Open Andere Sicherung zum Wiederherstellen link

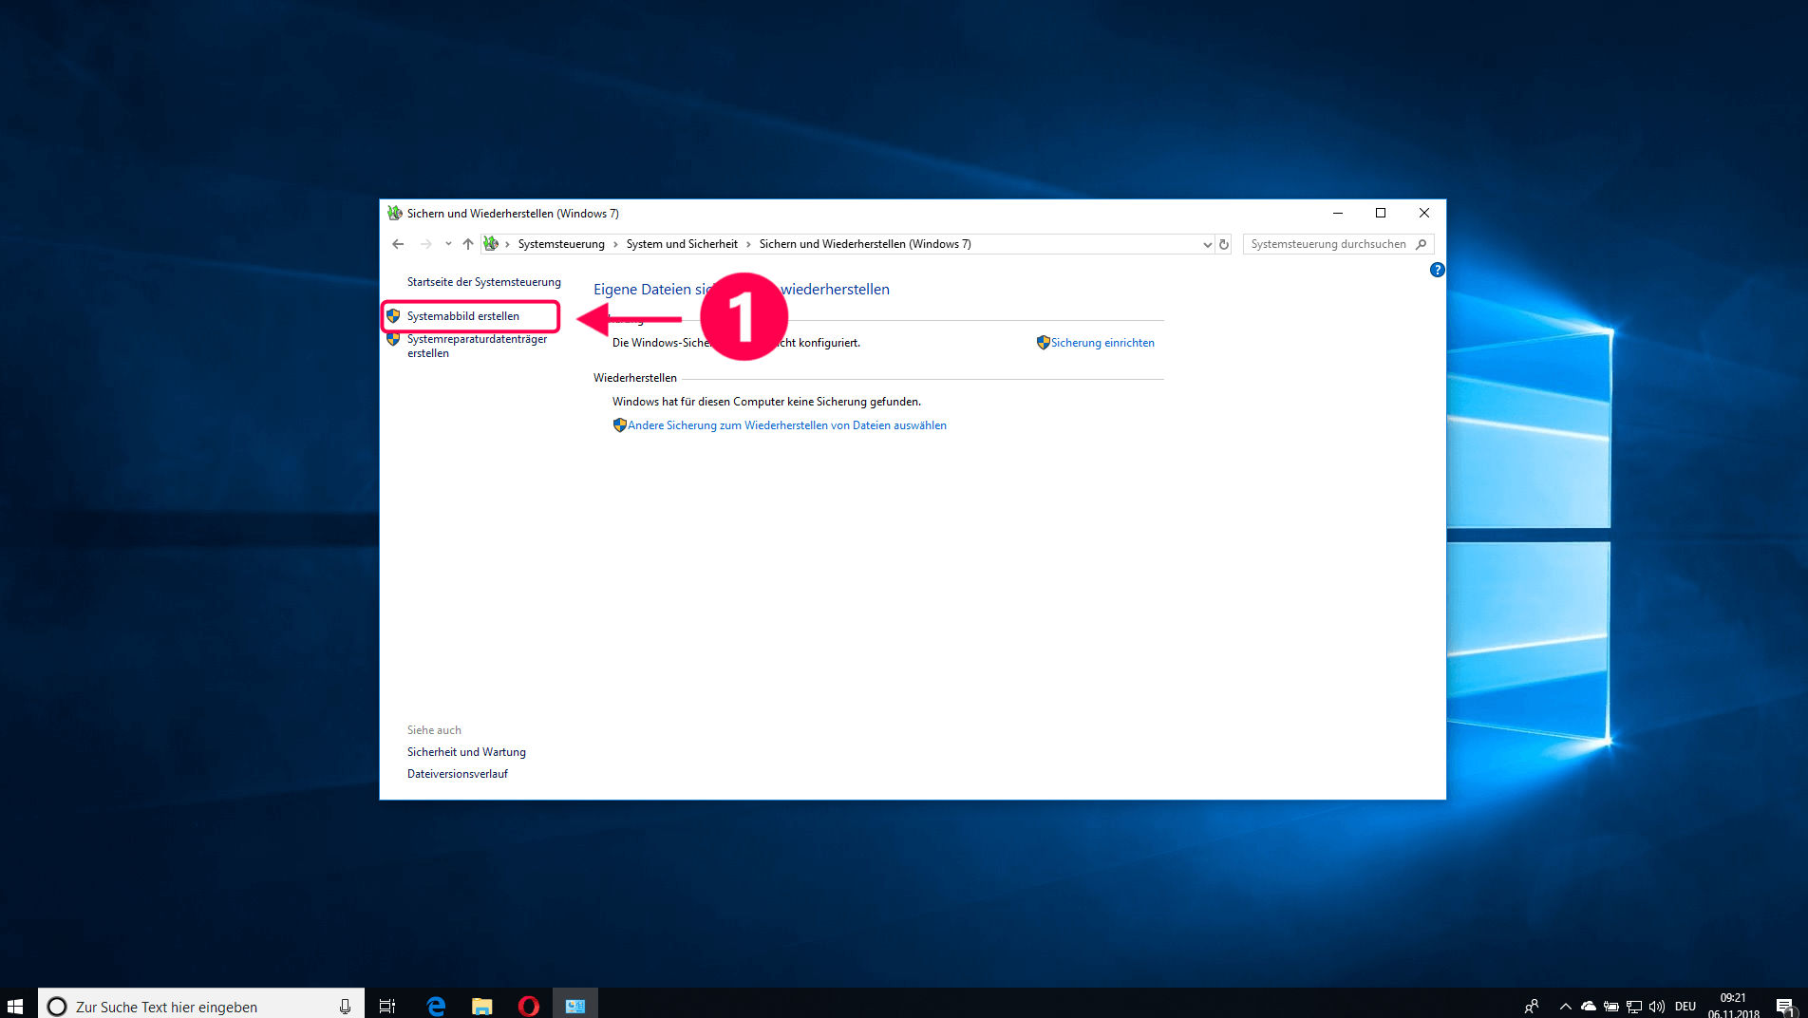click(786, 425)
